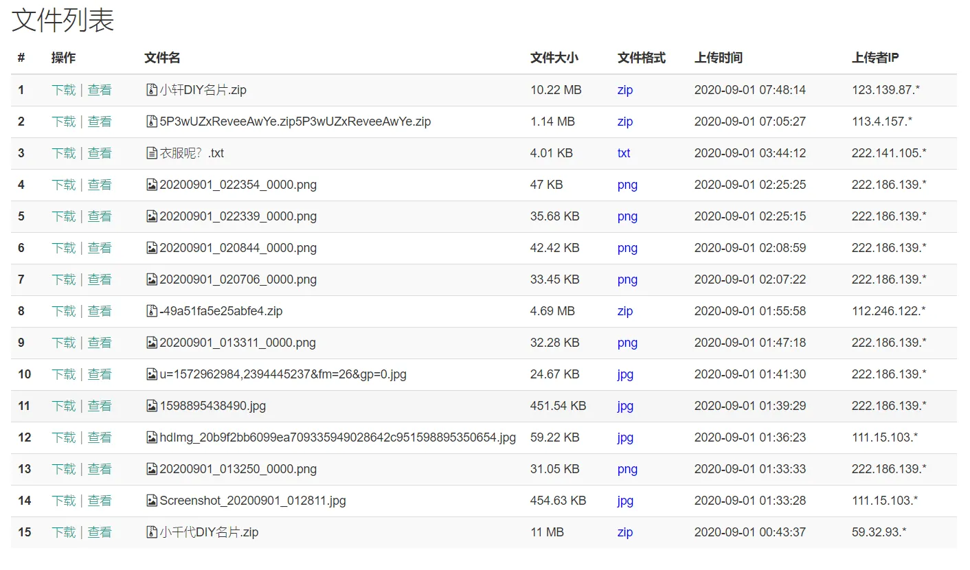Click the zip file icon beside 小轩DIY名片.zip
The height and width of the screenshot is (570, 970).
tap(152, 89)
